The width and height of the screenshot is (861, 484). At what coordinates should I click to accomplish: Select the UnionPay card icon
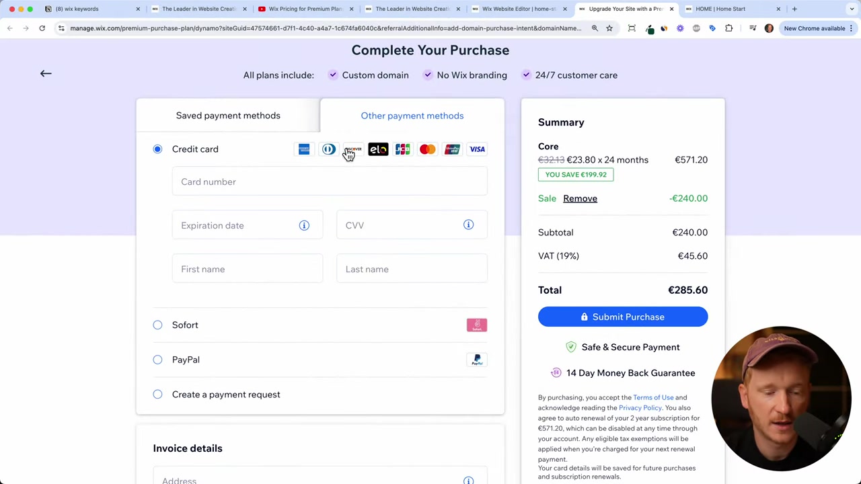(x=452, y=149)
